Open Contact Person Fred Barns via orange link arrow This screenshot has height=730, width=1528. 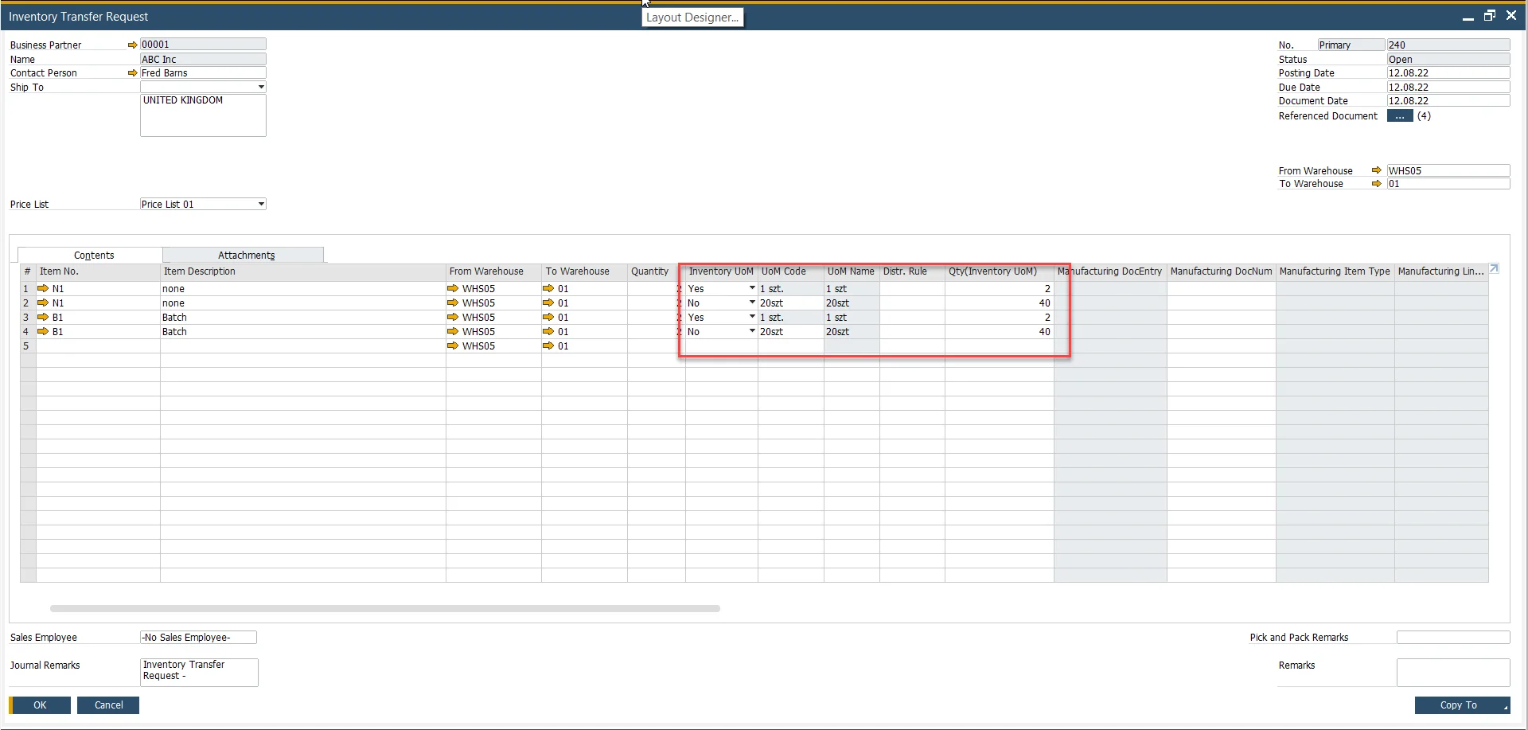[132, 72]
